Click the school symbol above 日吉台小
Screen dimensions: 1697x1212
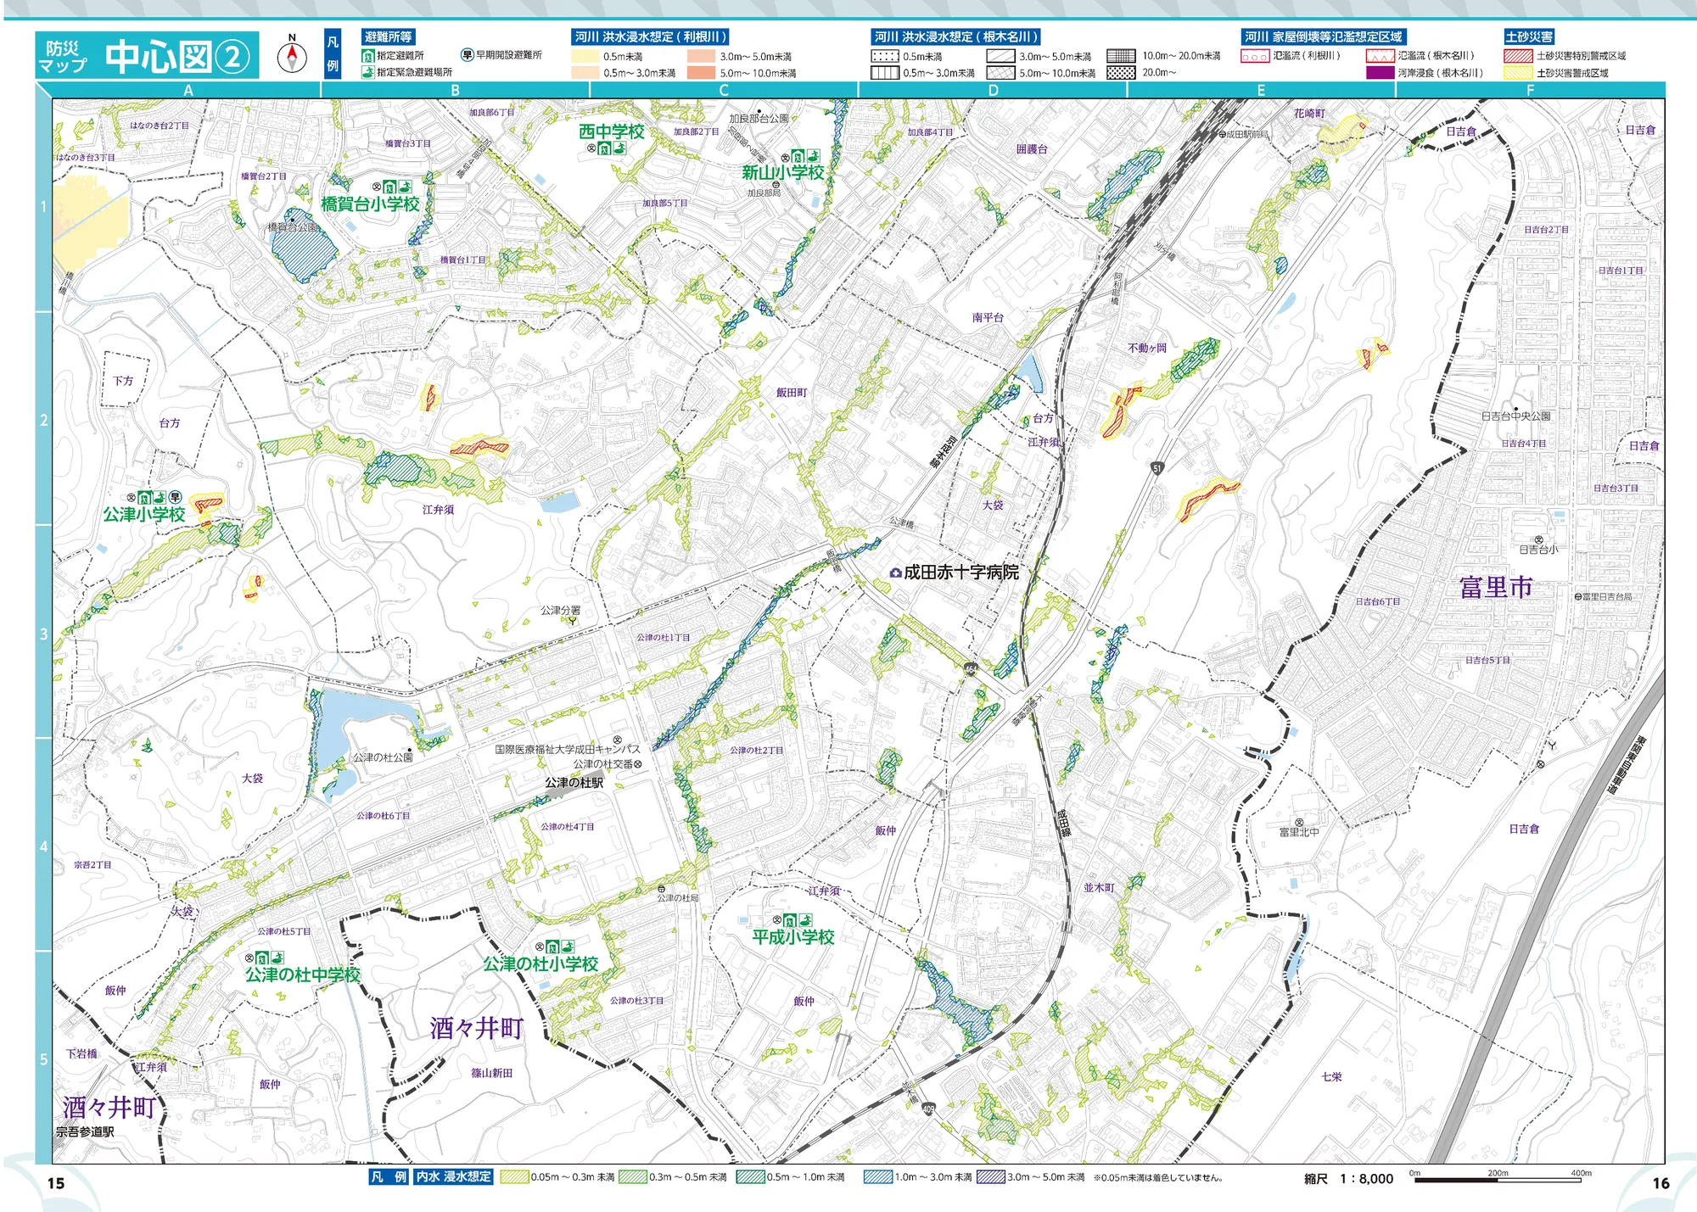(x=1538, y=539)
